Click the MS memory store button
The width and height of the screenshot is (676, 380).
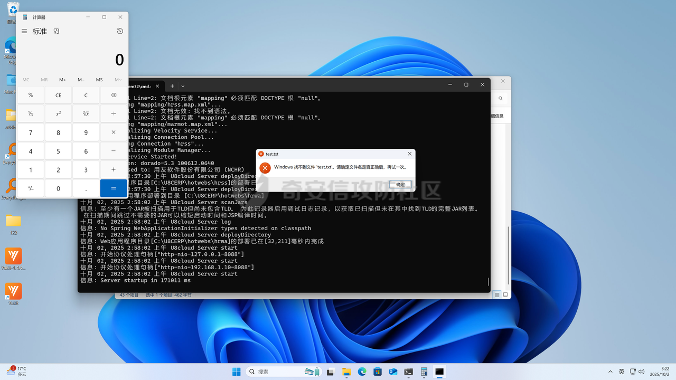click(x=99, y=80)
